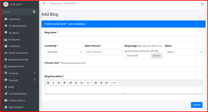The height and width of the screenshot is (112, 208).
Task: Apply superscript formatting
Action: pos(76,83)
